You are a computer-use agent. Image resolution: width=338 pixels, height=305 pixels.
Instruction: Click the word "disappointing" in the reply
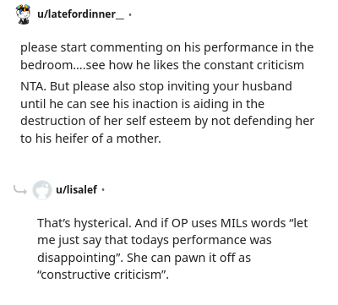[x=79, y=258]
